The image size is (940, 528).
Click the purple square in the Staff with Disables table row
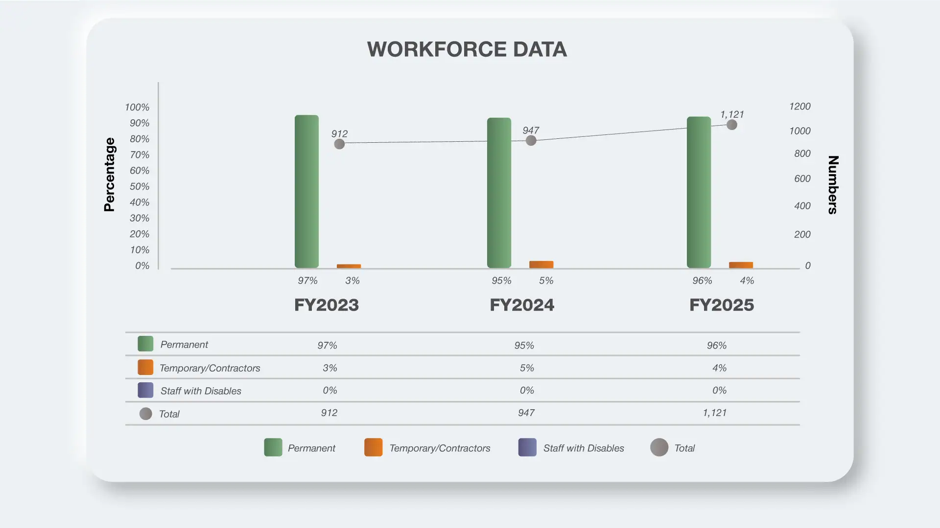[145, 390]
